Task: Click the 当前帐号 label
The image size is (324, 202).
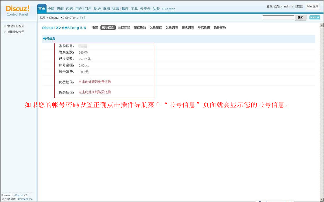Action: (67, 46)
